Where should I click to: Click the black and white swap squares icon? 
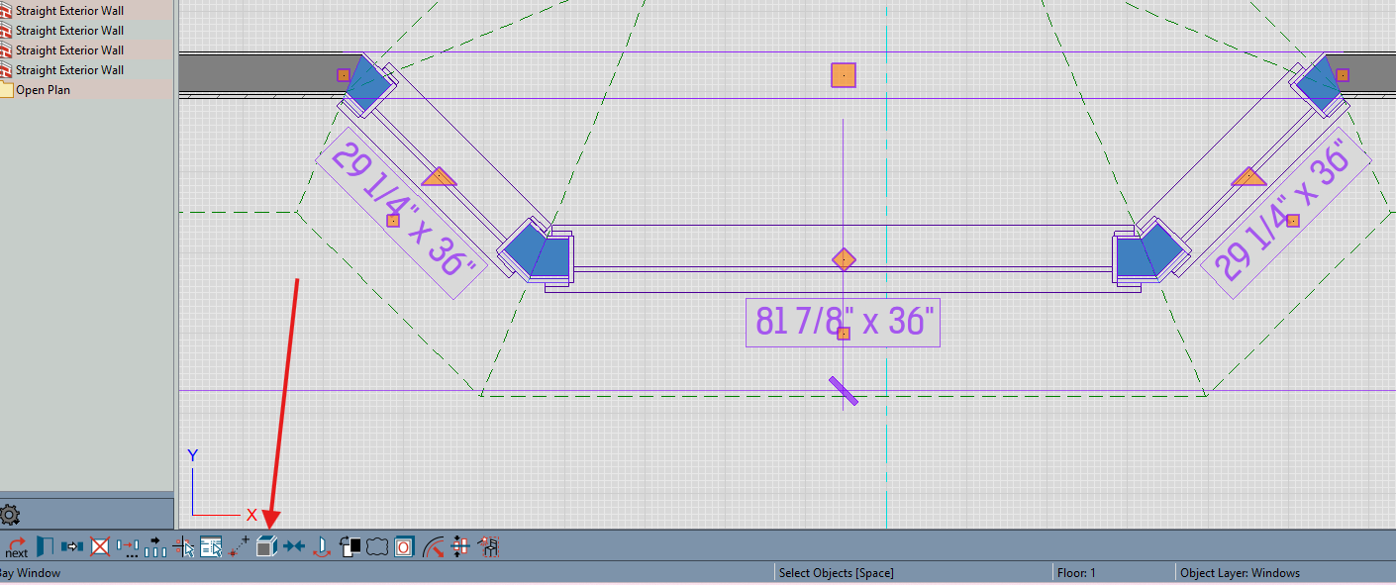[349, 546]
